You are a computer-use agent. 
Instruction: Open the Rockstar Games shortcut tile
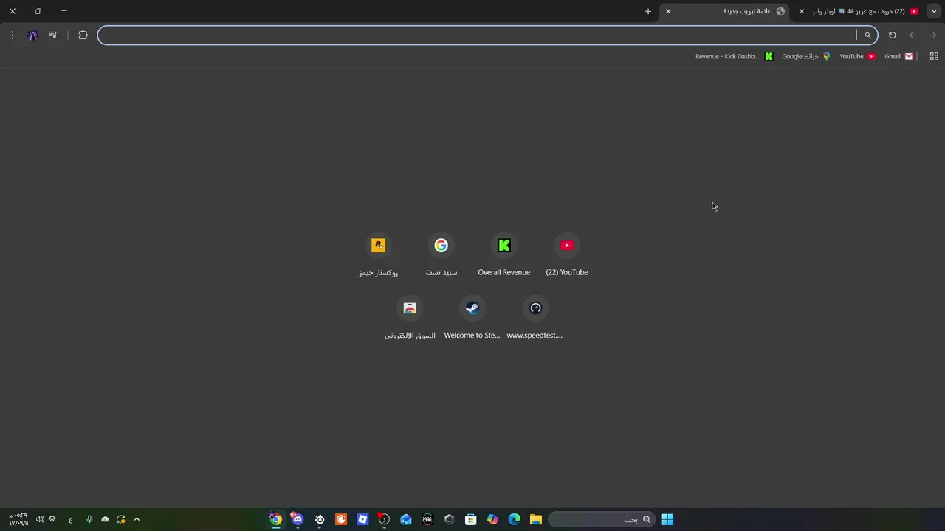[378, 255]
